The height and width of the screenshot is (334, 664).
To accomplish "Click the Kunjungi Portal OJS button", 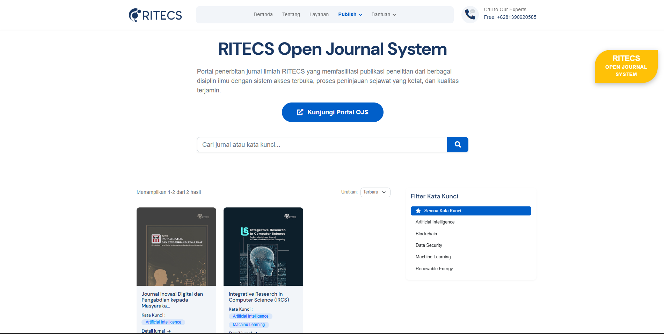I will point(332,112).
